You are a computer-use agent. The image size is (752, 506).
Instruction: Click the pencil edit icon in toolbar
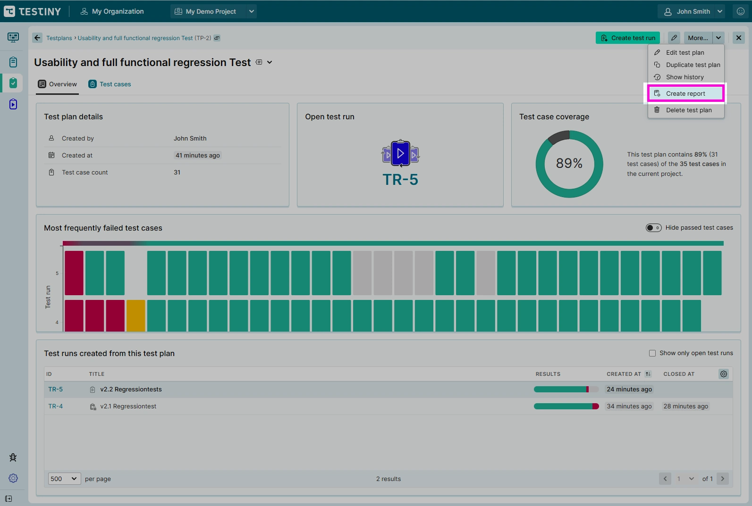674,38
